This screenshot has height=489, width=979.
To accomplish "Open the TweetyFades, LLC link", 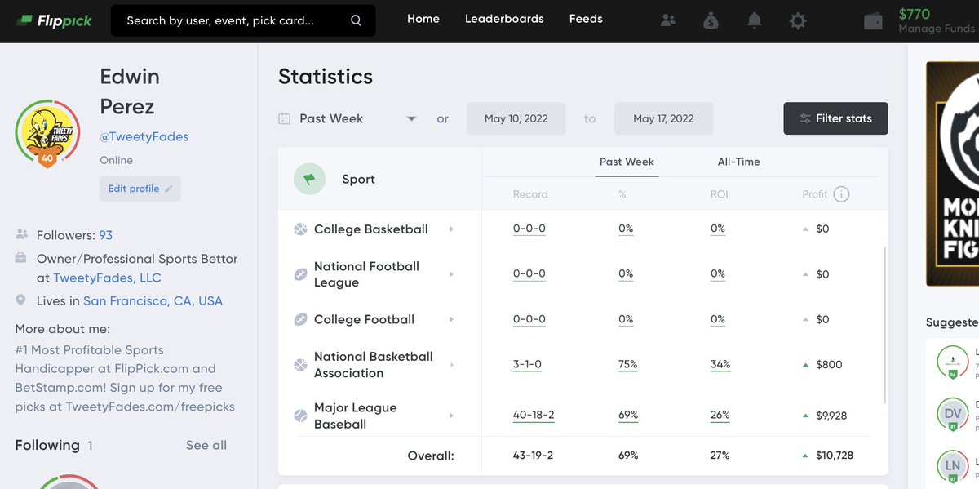I will click(107, 278).
